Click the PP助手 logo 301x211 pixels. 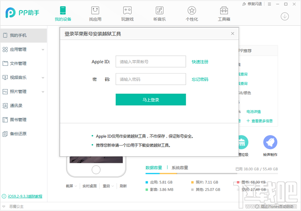22,13
